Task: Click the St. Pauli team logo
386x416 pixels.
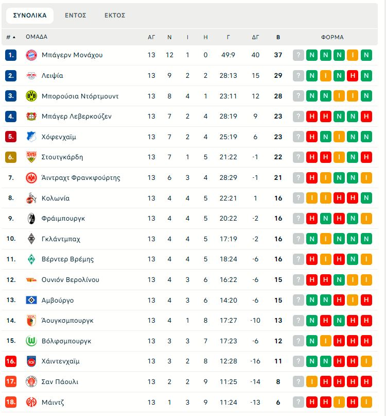Action: pos(31,382)
